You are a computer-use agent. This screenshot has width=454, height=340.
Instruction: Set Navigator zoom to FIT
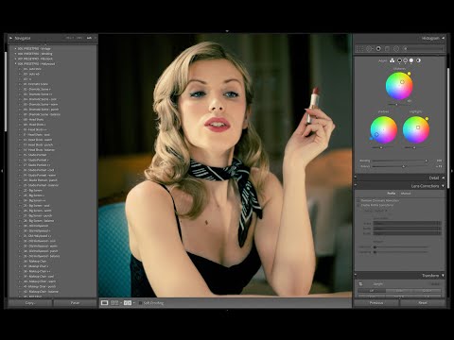pos(70,38)
